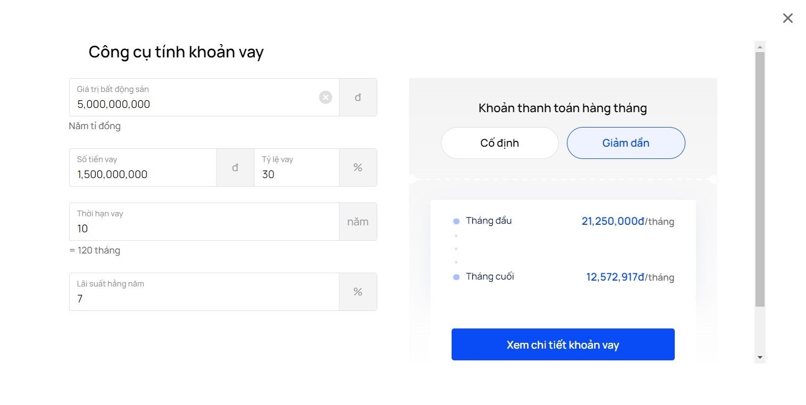This screenshot has height=405, width=806.
Task: Clear the property value field with the X icon
Action: click(326, 97)
